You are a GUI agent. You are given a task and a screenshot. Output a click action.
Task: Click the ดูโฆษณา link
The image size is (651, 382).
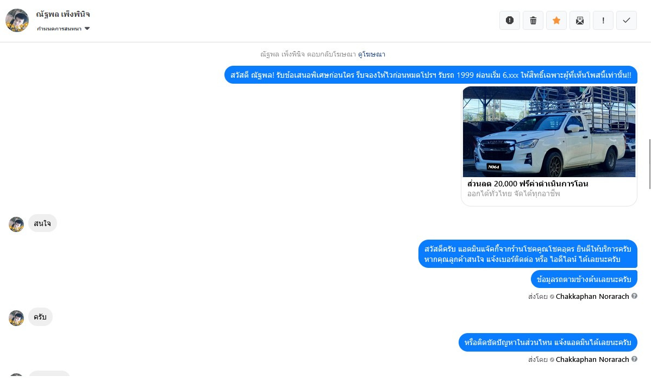click(x=372, y=54)
